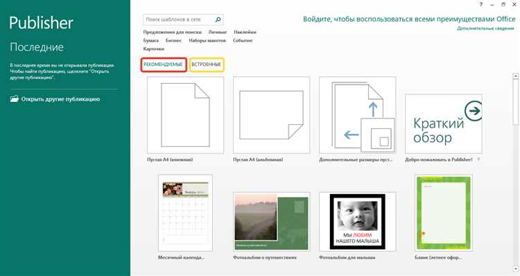This screenshot has width=520, height=276.
Task: Restore down the Publisher window
Action: [x=503, y=4]
